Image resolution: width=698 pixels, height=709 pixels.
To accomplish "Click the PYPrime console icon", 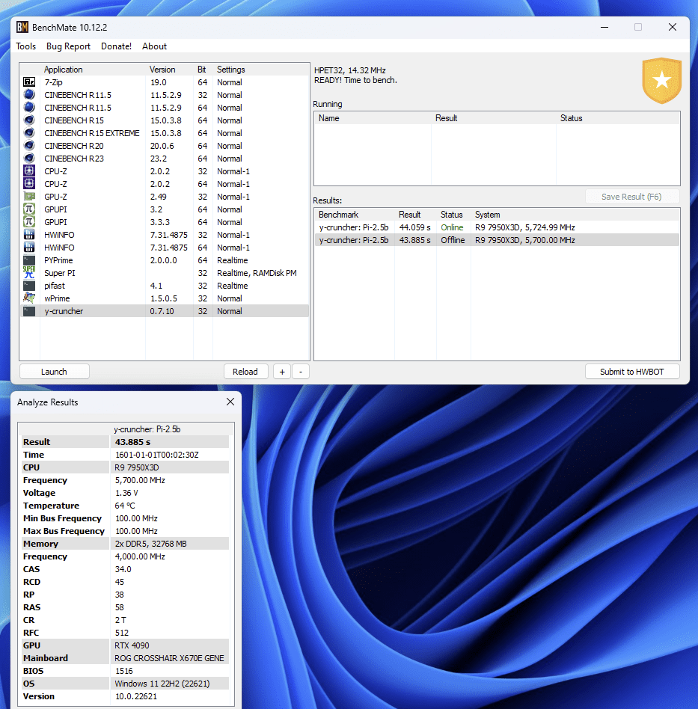I will (x=29, y=260).
